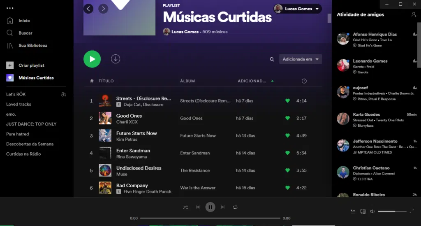The image size is (421, 226).
Task: Toggle shuffle playback
Action: tap(185, 207)
